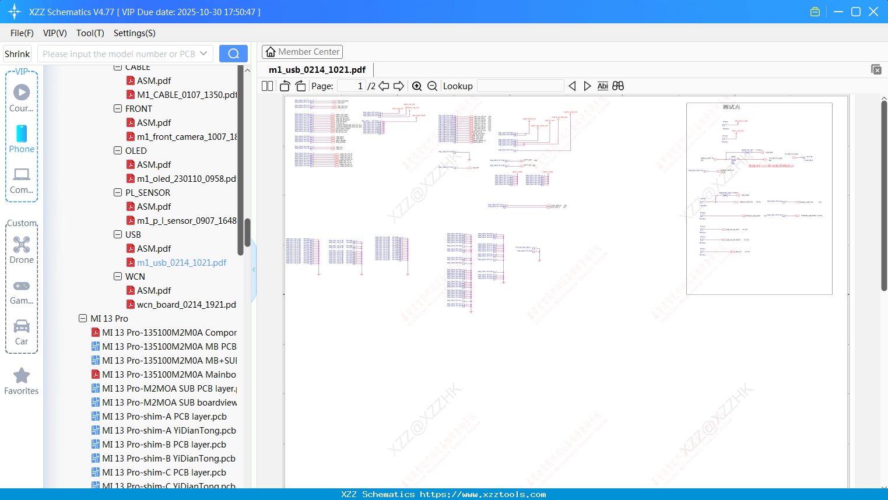Open MI 13 Pro-135100M2M0A MB PCB file
Screen dimensions: 888x500
pos(164,346)
